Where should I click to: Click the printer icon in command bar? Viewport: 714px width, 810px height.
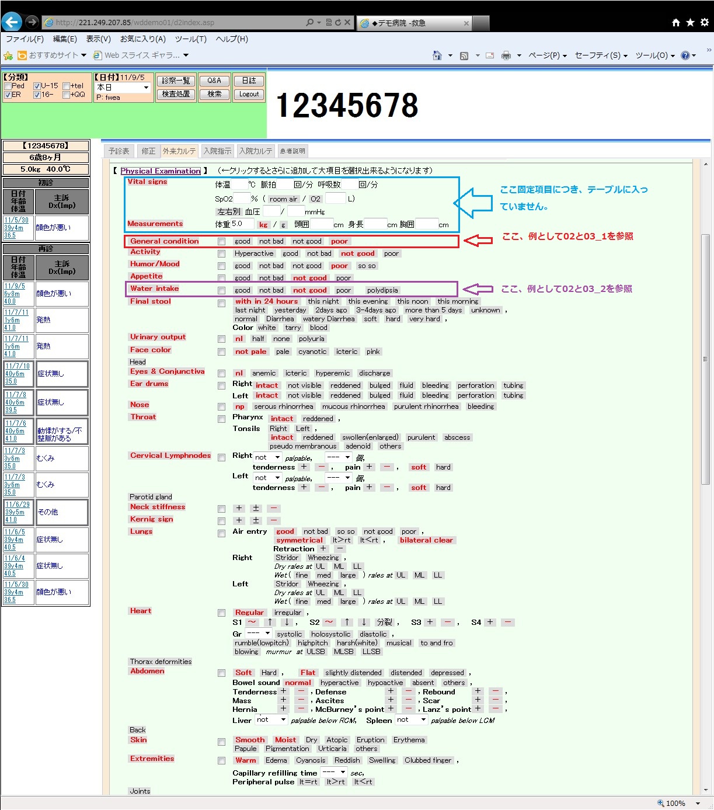(x=506, y=55)
